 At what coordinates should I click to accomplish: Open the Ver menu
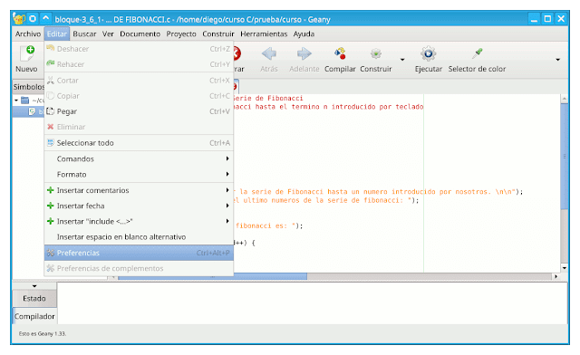click(x=108, y=34)
